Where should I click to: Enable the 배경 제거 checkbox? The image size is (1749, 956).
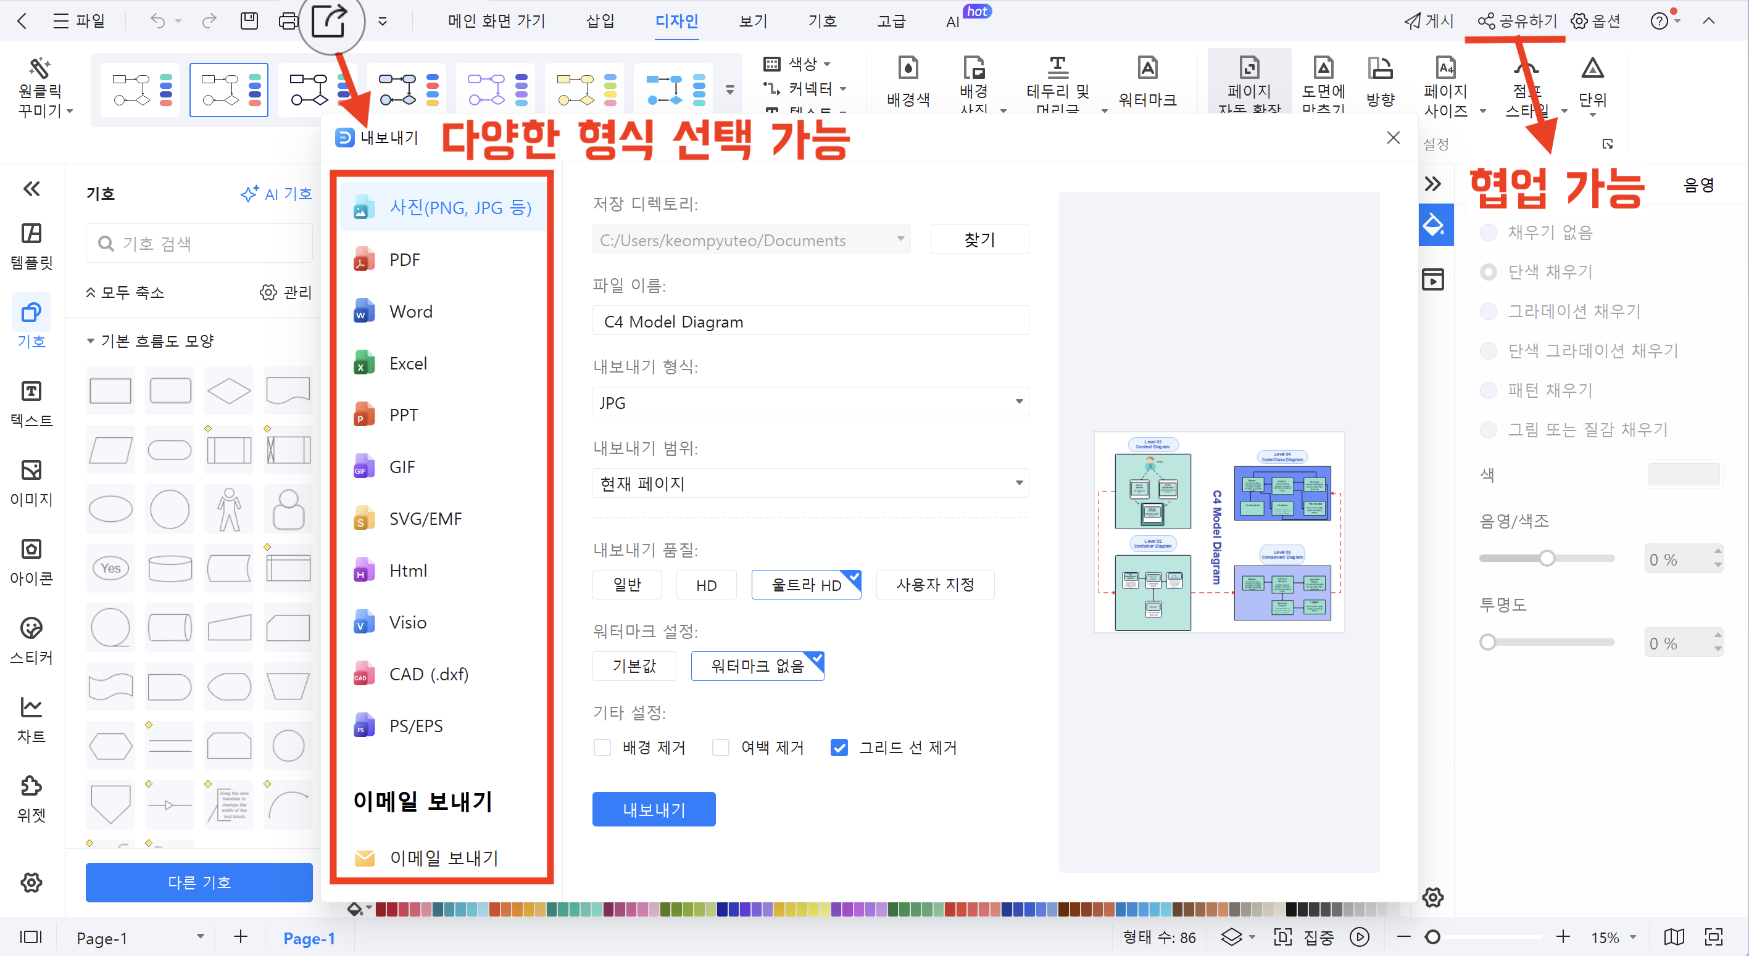[602, 747]
